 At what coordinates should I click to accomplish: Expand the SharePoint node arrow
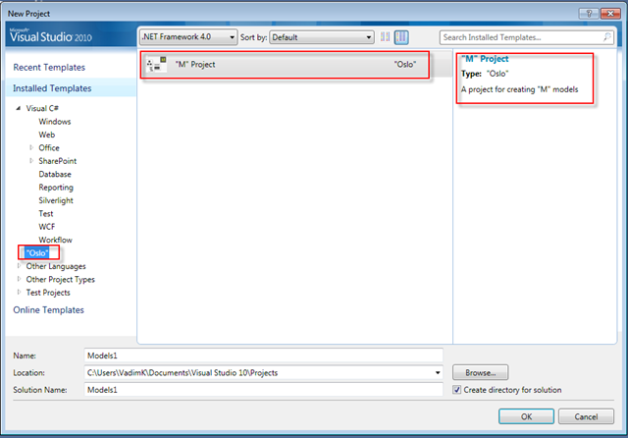[x=31, y=161]
